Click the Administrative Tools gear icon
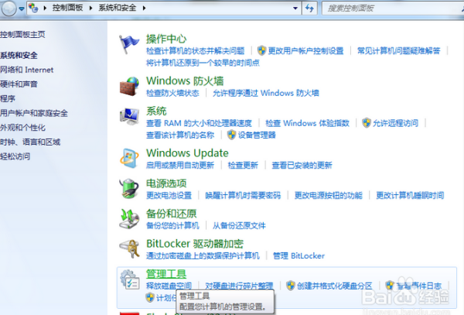This screenshot has width=464, height=315. pos(130,279)
